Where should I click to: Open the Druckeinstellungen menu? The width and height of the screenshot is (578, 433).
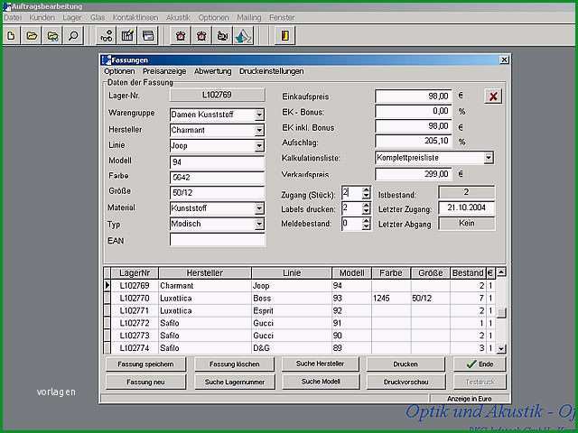(x=271, y=71)
